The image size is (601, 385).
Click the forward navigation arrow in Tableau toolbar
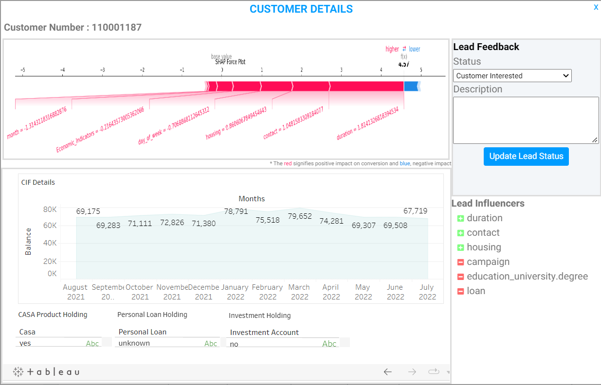pos(412,371)
